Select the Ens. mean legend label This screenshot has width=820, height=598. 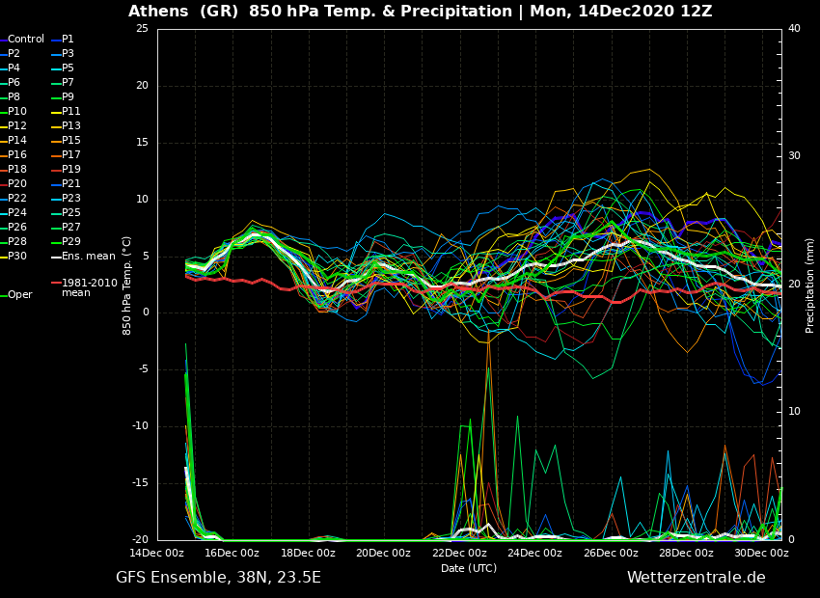point(88,257)
